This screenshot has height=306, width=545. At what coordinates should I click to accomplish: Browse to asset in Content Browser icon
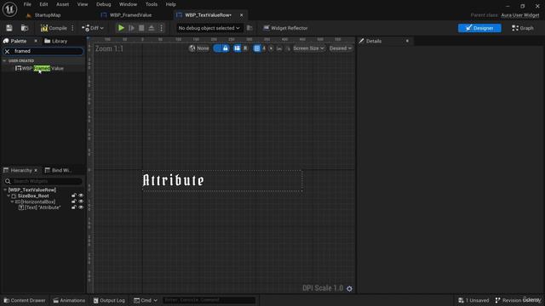coord(25,28)
